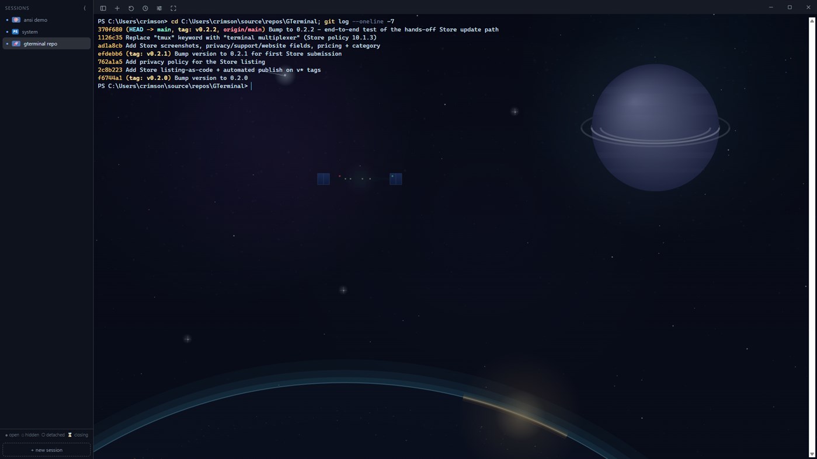Click the 'detached' status legend text

click(x=55, y=435)
